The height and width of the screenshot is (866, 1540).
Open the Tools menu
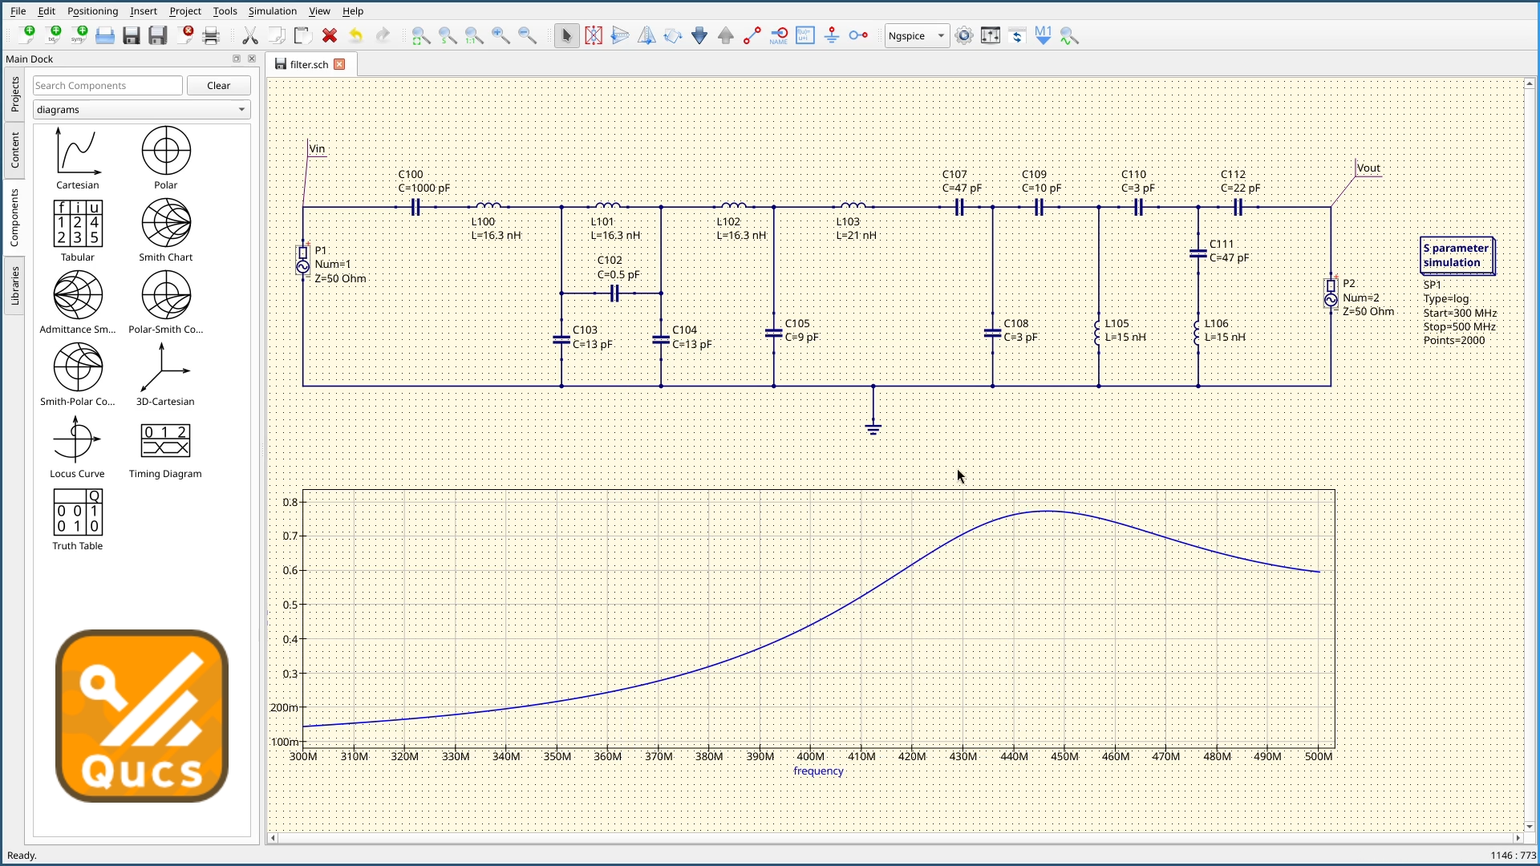(225, 11)
